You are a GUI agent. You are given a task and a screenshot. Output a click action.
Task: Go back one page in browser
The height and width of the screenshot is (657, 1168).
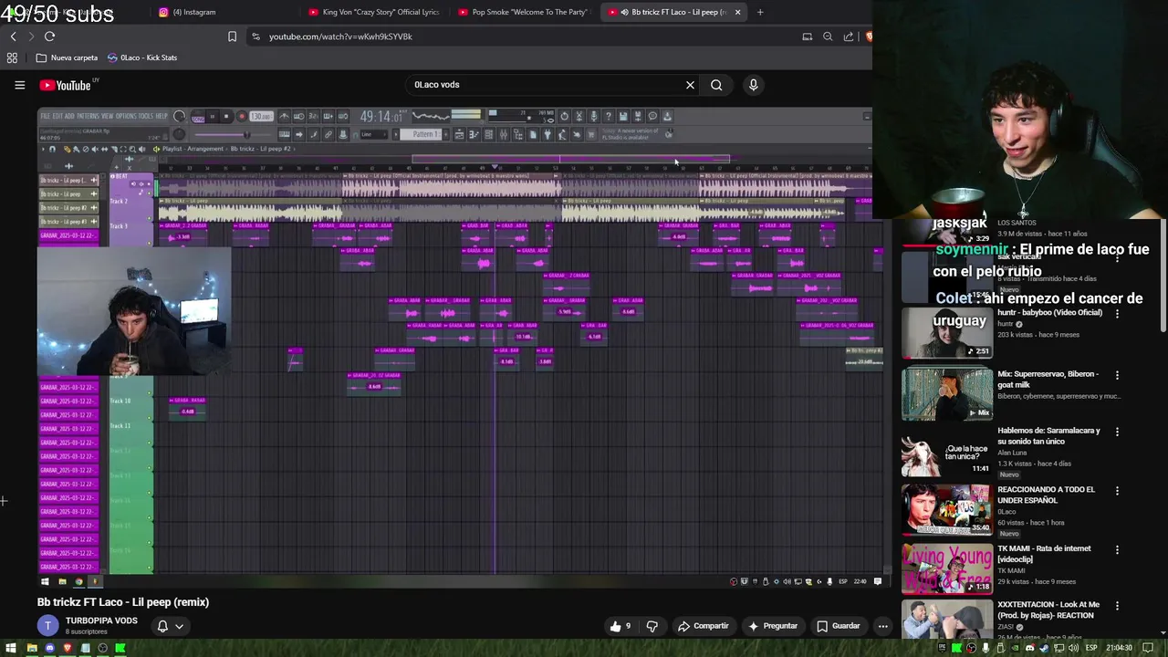(x=13, y=36)
